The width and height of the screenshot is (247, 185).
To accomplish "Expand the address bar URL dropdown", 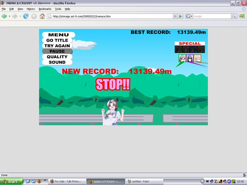I will click(x=175, y=16).
